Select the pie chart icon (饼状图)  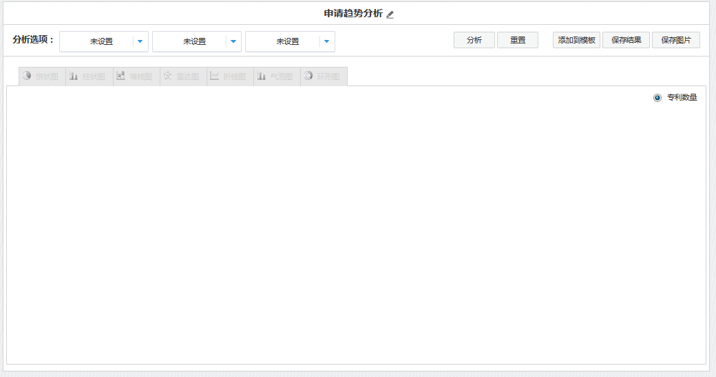coord(27,77)
